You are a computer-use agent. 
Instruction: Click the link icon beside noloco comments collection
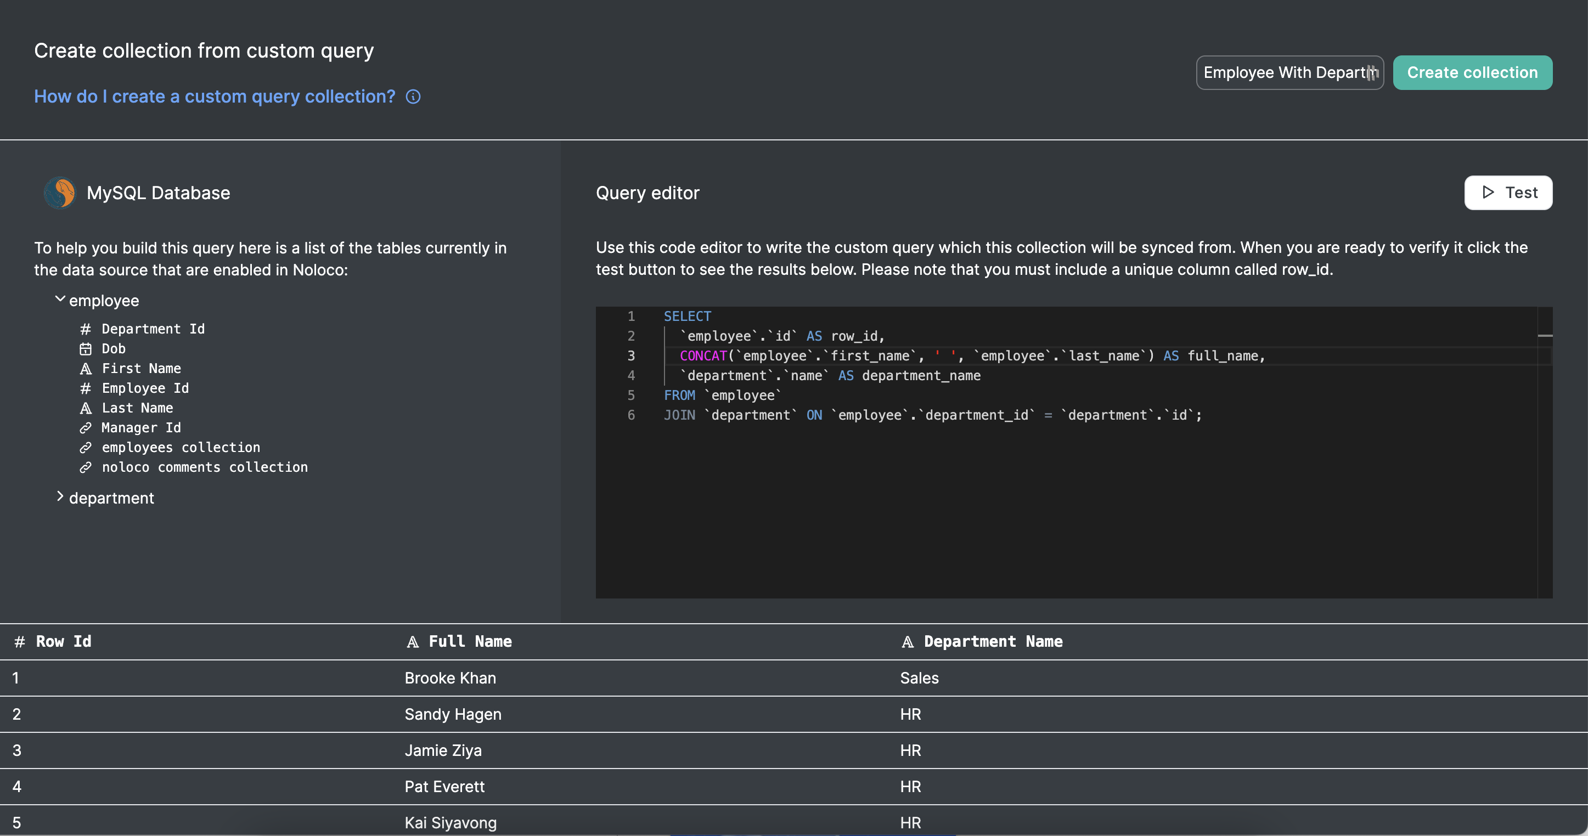[x=86, y=467]
